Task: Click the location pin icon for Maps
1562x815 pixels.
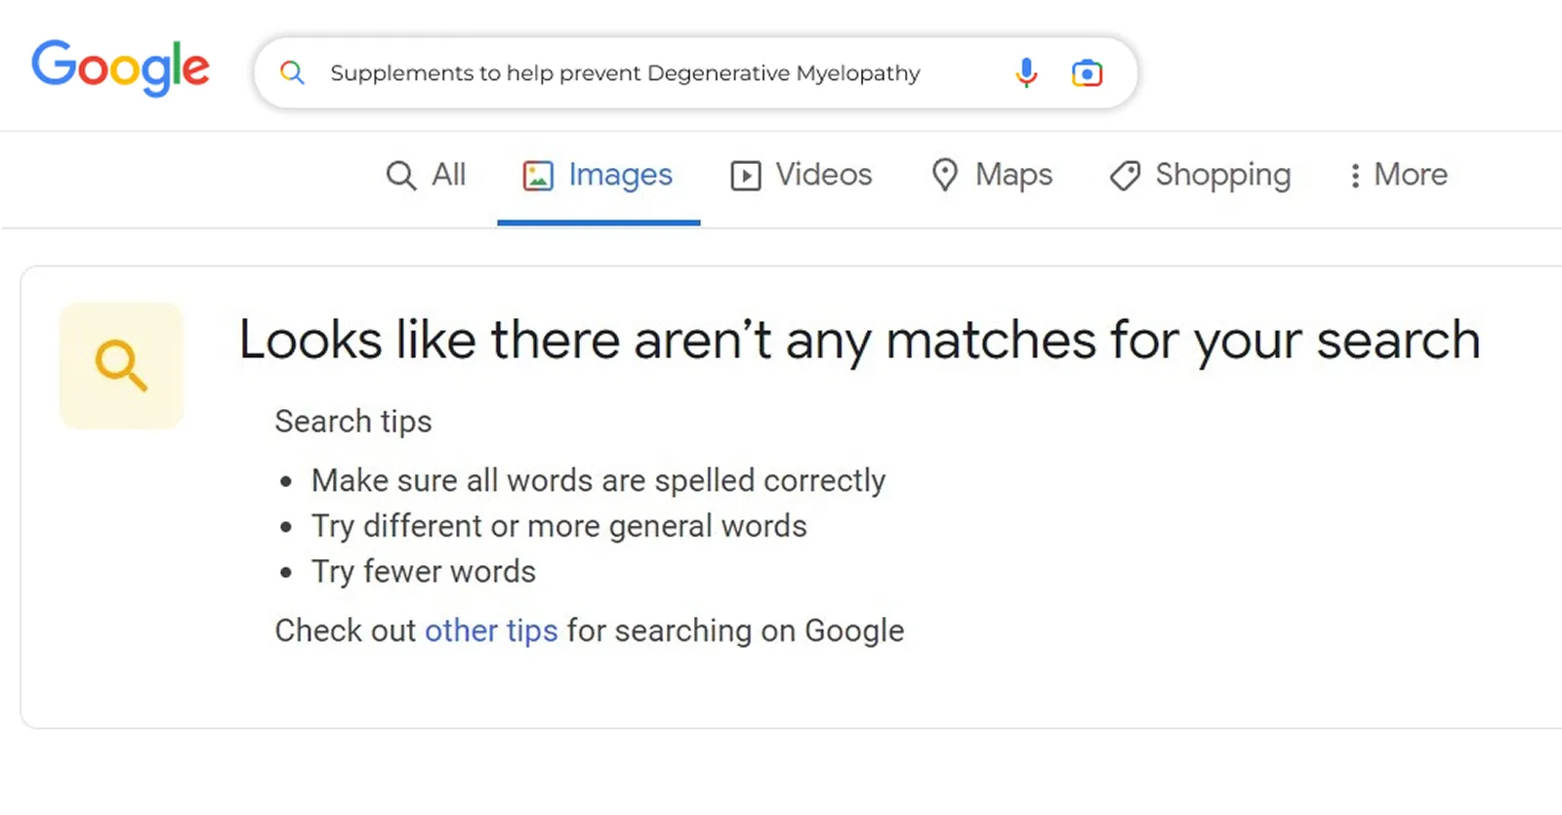Action: pyautogui.click(x=944, y=176)
